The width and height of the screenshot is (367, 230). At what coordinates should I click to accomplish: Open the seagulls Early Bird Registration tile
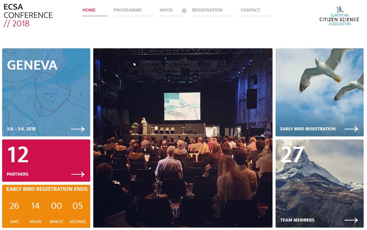tap(320, 92)
